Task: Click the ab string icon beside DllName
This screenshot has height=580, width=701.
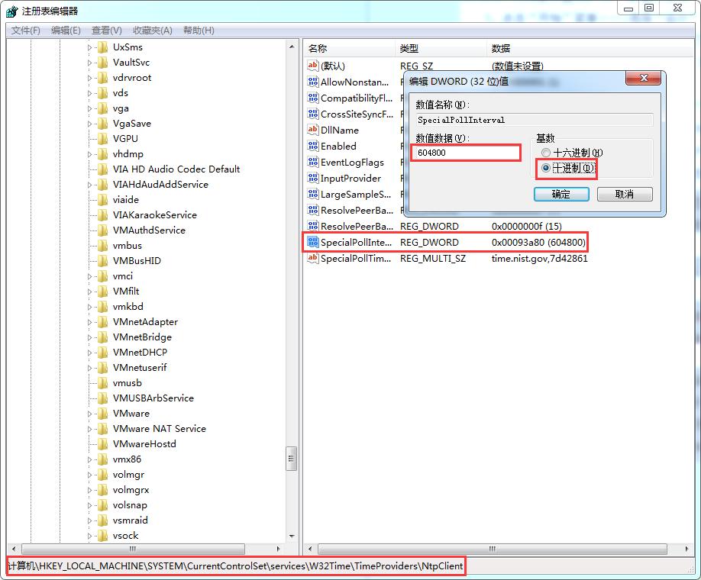Action: click(x=312, y=130)
